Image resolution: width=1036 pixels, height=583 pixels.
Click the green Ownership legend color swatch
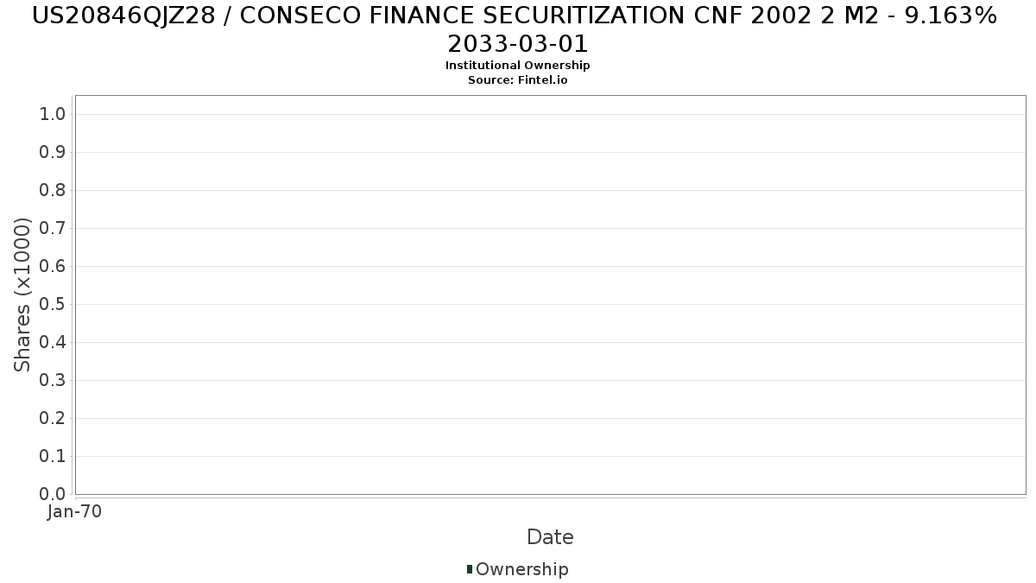[470, 569]
